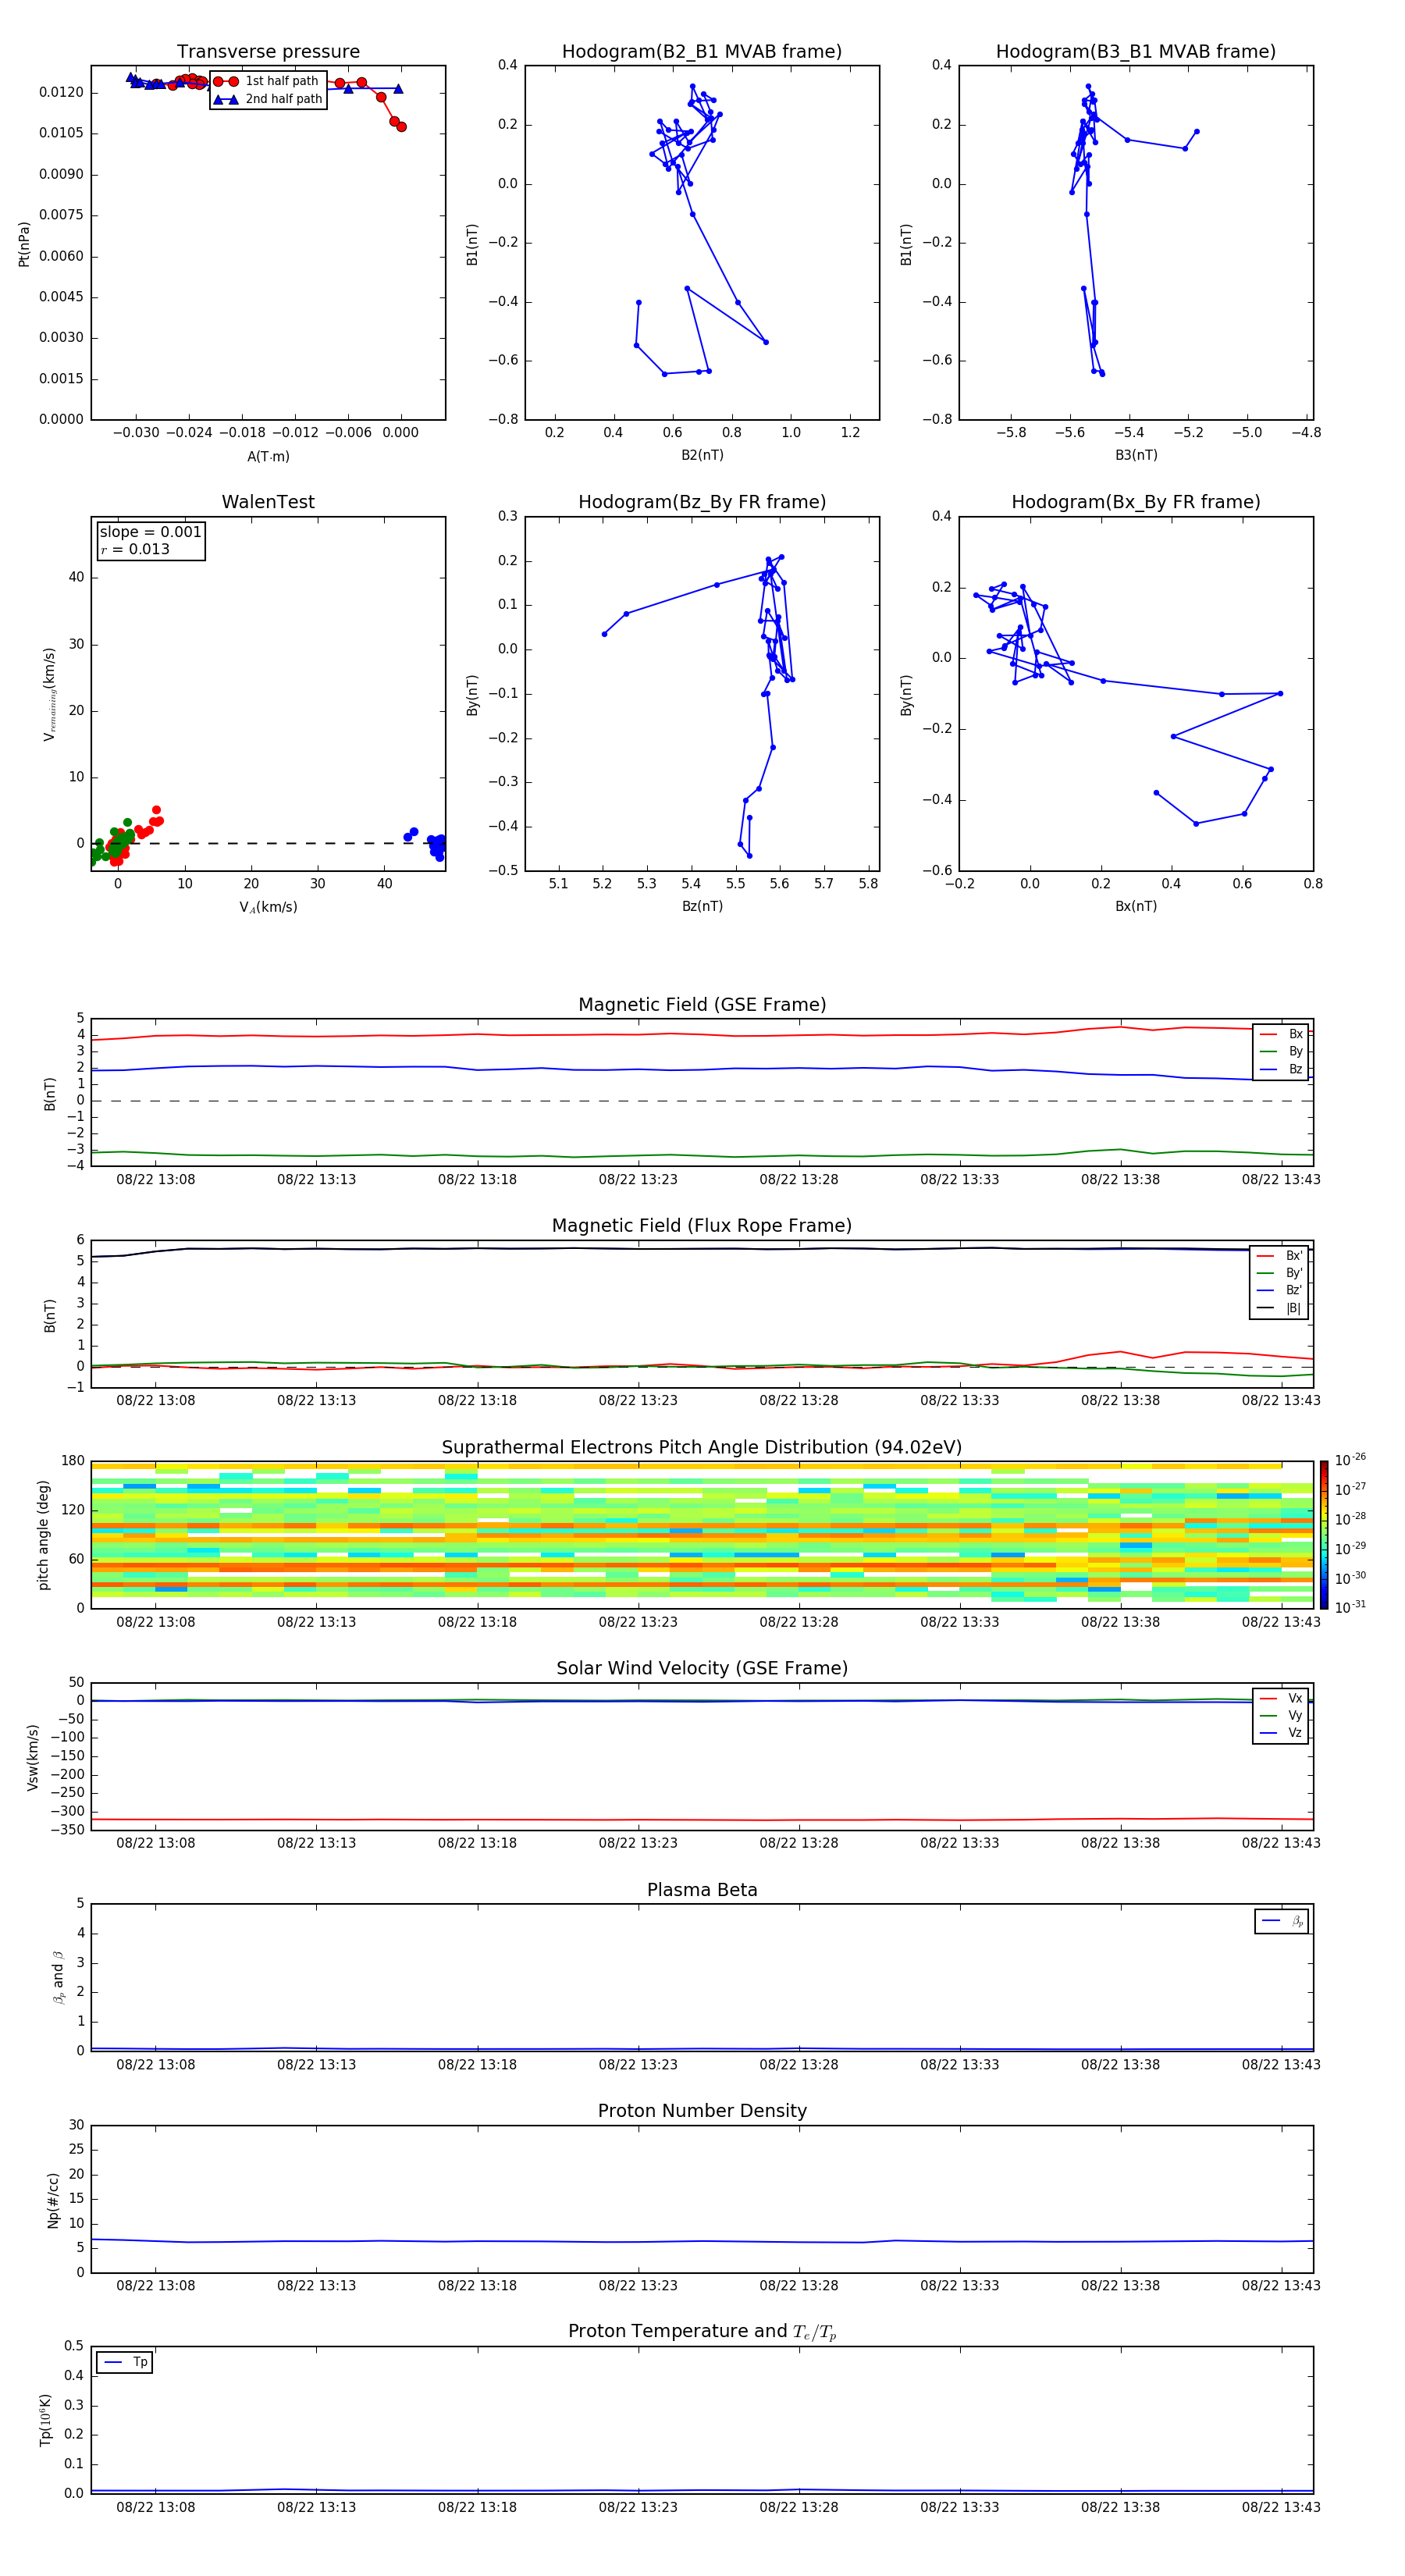Image resolution: width=1405 pixels, height=2576 pixels.
Task: Click the red Vx line in velocity plot
Action: [x=702, y=1819]
